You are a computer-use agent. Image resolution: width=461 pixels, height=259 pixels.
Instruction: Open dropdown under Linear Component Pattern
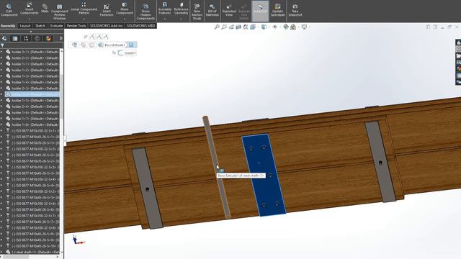point(84,19)
